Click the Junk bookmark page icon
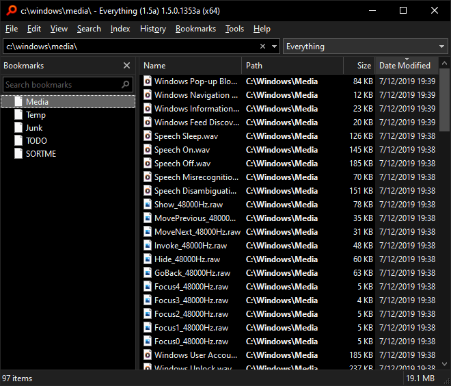Image resolution: width=451 pixels, height=386 pixels. pyautogui.click(x=18, y=127)
